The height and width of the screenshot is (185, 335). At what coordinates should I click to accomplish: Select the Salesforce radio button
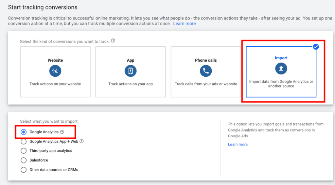point(24,160)
